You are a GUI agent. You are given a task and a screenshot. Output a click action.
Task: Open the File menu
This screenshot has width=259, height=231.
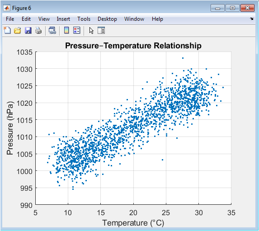[x=10, y=19]
